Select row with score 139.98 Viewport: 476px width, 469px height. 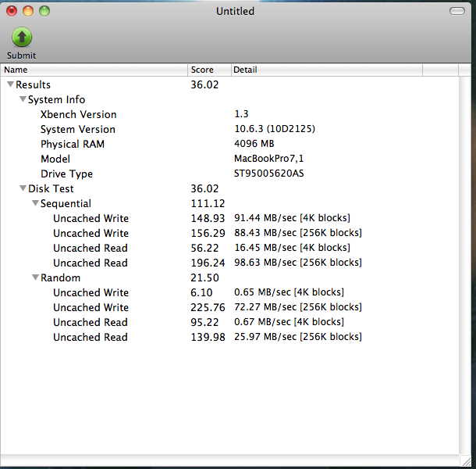click(229, 337)
